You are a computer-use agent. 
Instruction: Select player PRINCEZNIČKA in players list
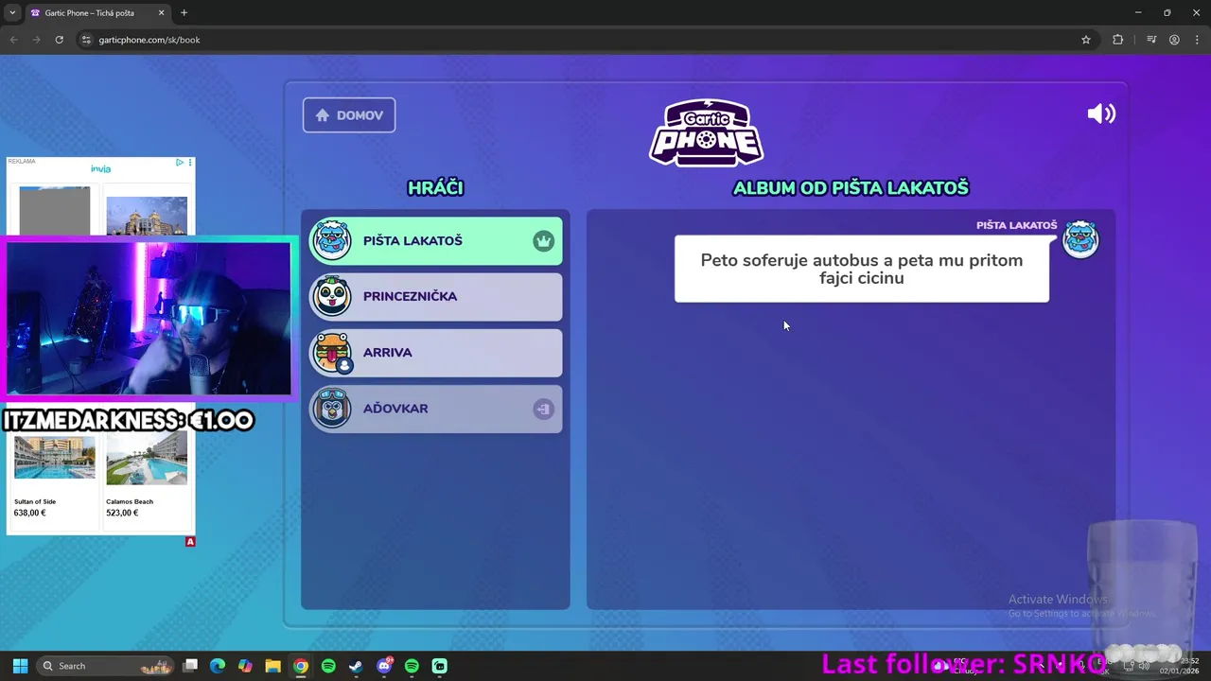tap(436, 297)
